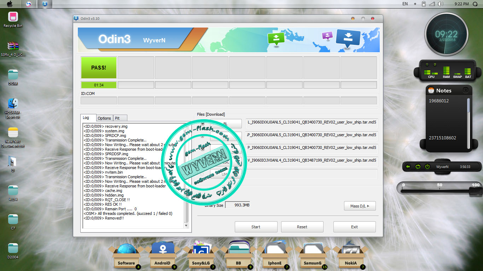This screenshot has width=483, height=271.
Task: Click the green PASS! status box
Action: [99, 67]
